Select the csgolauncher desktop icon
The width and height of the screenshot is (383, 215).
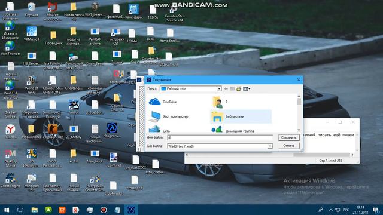[53, 131]
